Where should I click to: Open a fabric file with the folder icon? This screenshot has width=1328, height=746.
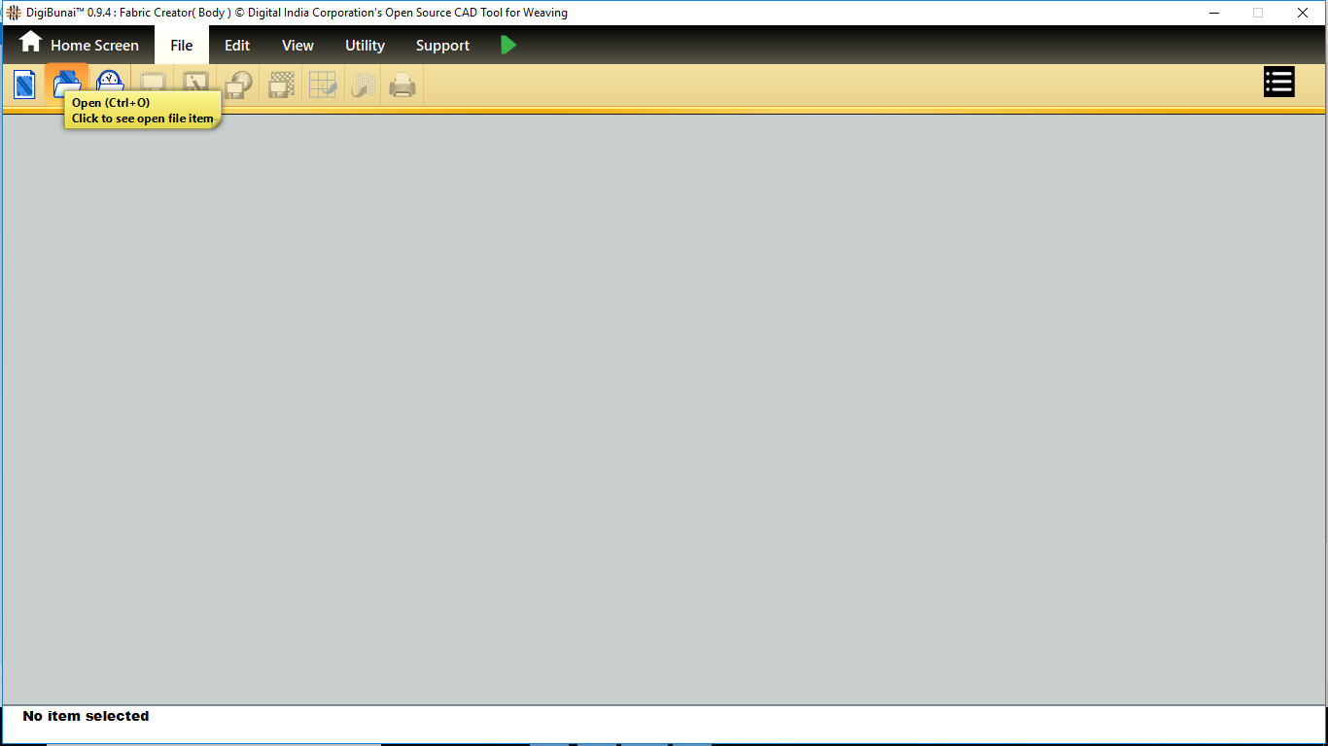(x=67, y=83)
